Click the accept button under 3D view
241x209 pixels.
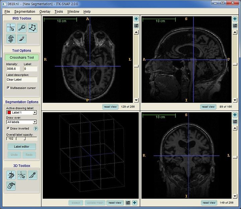(76, 203)
